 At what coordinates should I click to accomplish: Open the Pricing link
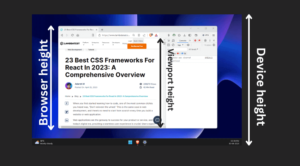coord(125,43)
